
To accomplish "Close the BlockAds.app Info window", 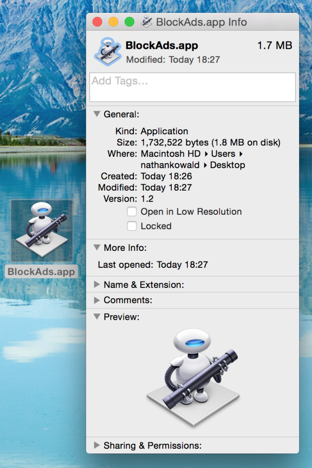I will [97, 22].
